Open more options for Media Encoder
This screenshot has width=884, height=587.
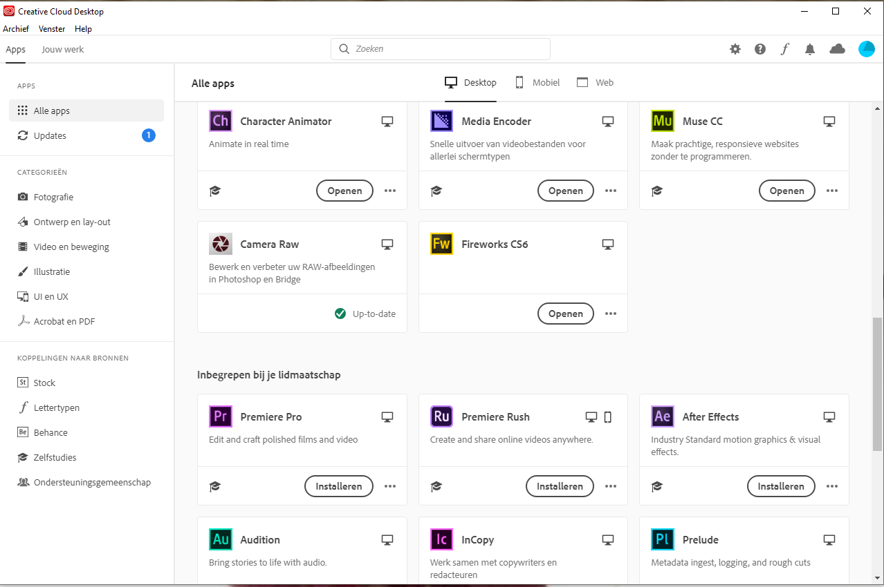(x=611, y=191)
